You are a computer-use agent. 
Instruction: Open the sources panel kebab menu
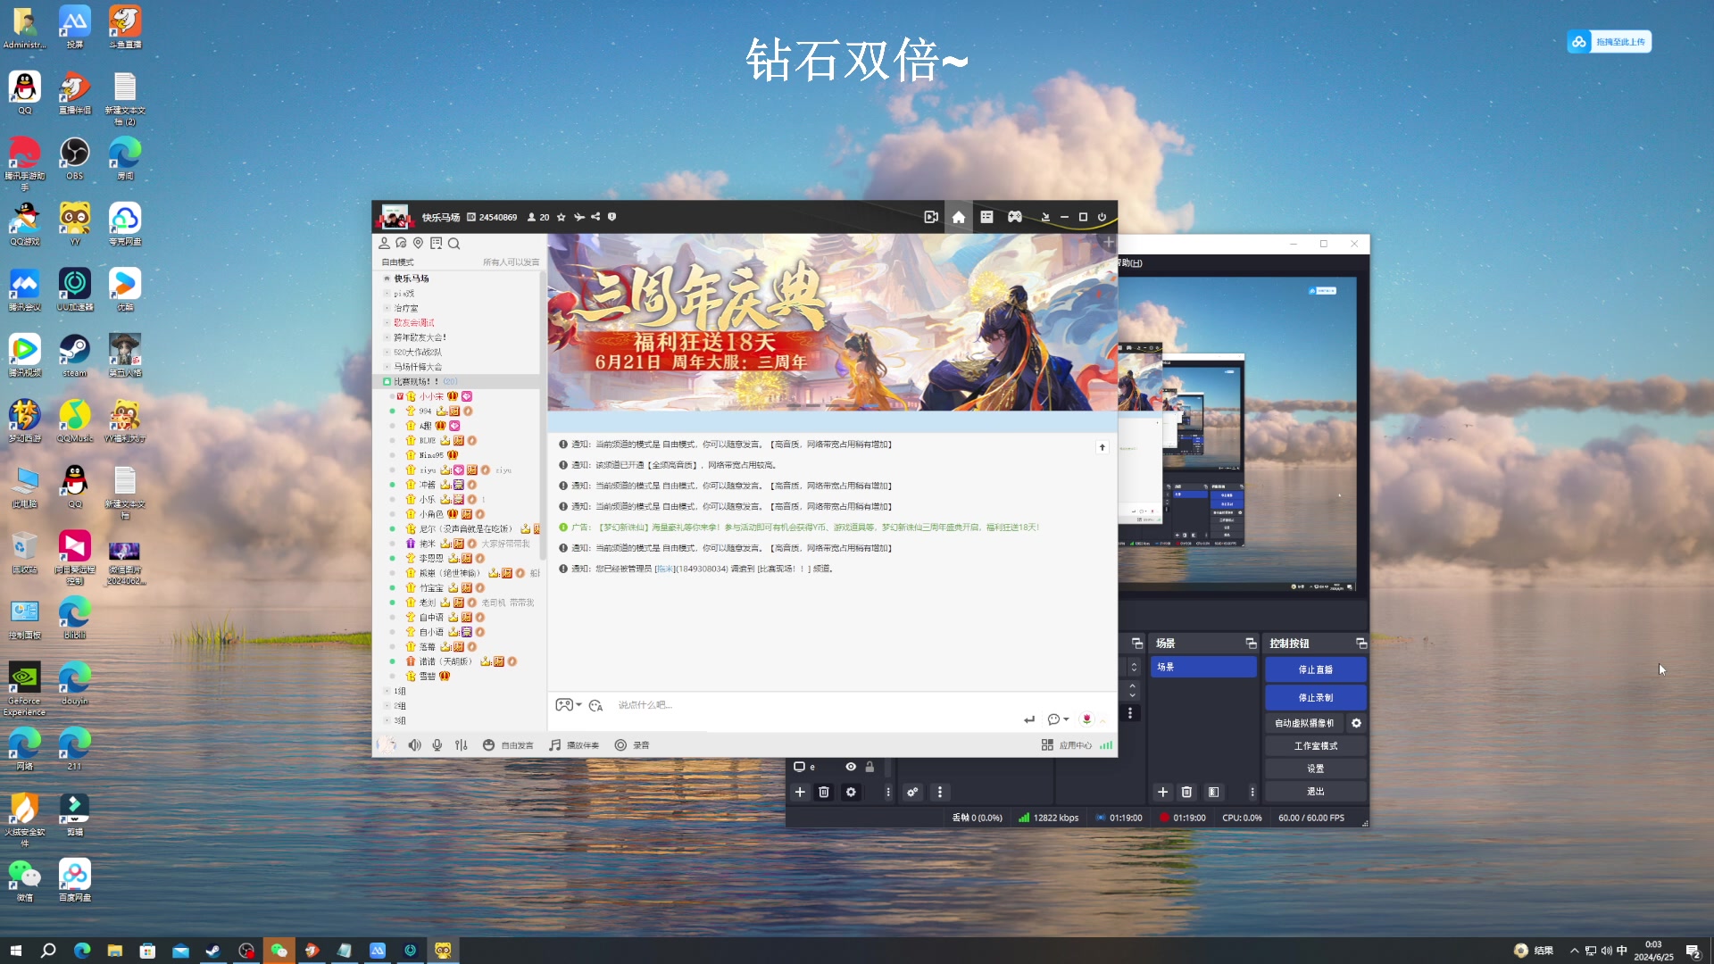point(887,792)
